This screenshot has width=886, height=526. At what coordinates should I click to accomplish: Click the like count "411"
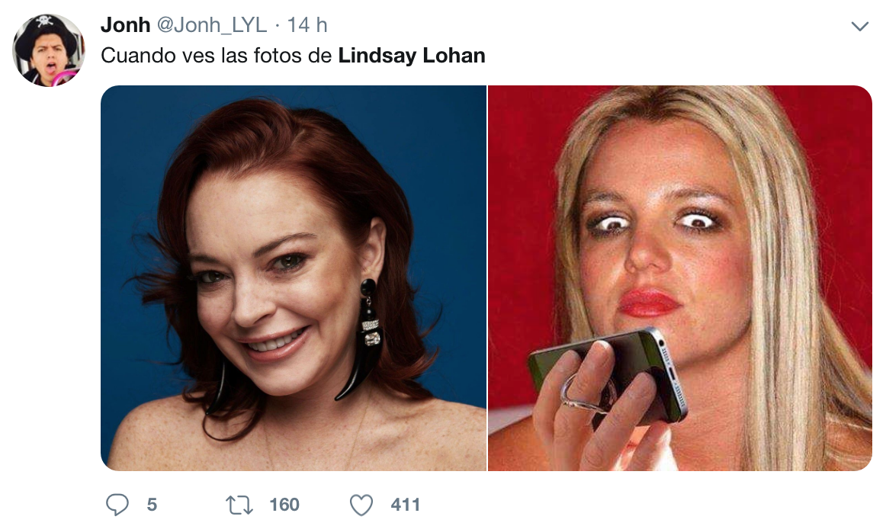click(x=405, y=505)
